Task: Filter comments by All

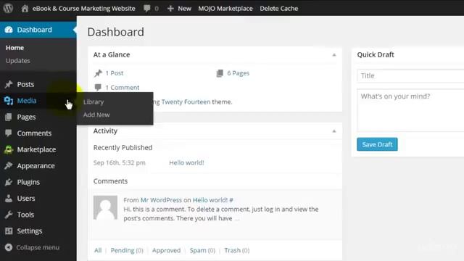Action: 98,250
